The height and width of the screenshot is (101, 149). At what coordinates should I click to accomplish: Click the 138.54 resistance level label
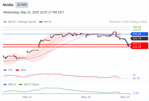click(137, 30)
